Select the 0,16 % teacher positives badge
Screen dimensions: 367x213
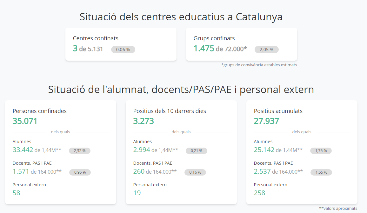[195, 172]
